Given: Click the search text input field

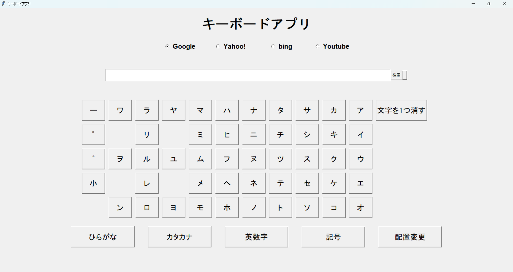Looking at the screenshot, I should point(248,75).
